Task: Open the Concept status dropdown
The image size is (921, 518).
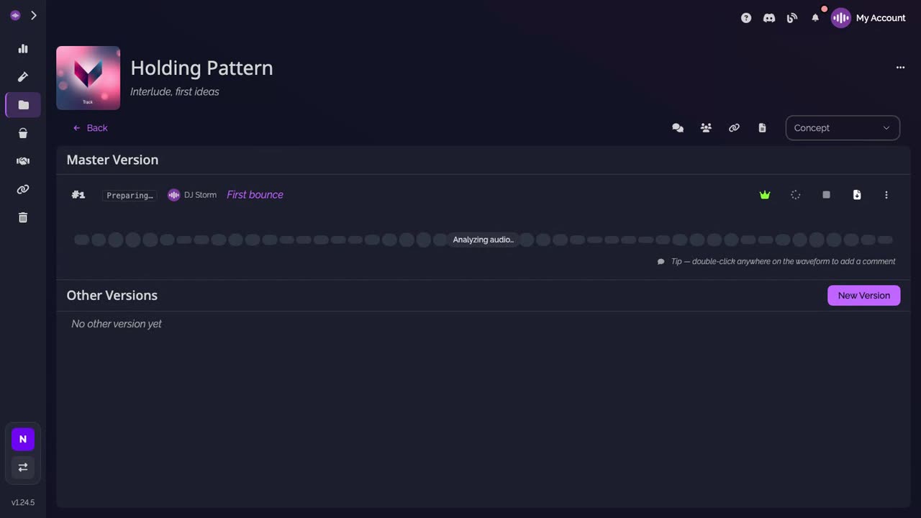Action: tap(843, 128)
